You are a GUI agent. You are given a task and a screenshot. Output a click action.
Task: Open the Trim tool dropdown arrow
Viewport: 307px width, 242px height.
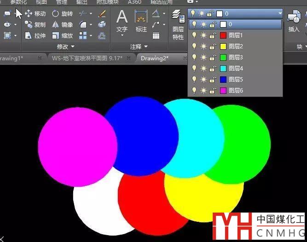click(x=91, y=13)
